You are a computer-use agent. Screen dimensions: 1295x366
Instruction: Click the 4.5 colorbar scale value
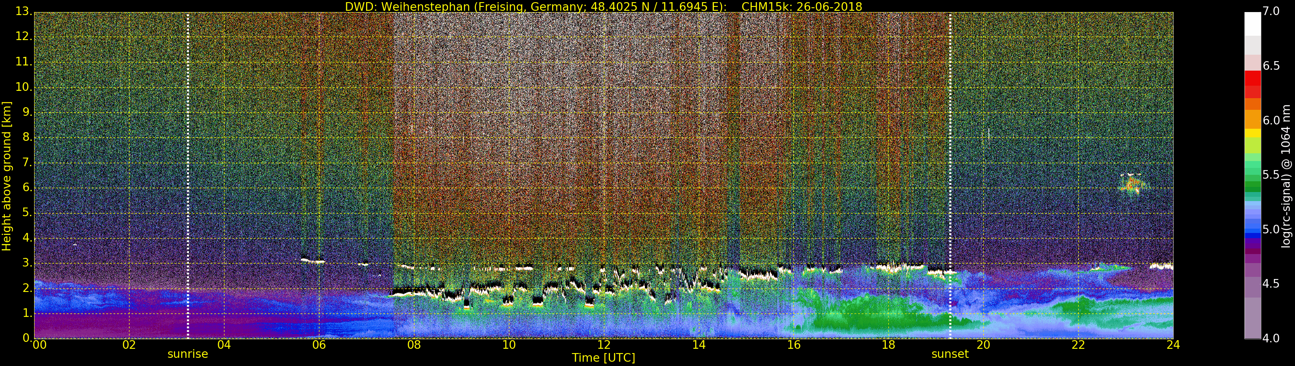[x=1271, y=284]
